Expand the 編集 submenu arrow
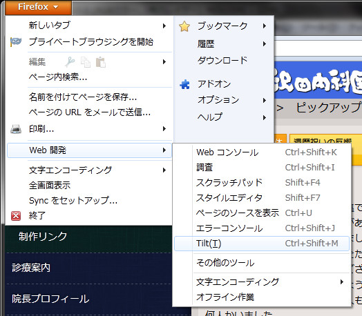 click(164, 62)
